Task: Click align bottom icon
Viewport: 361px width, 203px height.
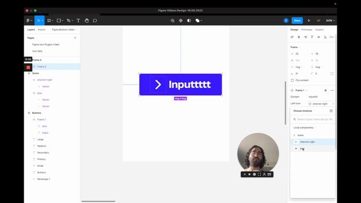Action: tap(325, 37)
